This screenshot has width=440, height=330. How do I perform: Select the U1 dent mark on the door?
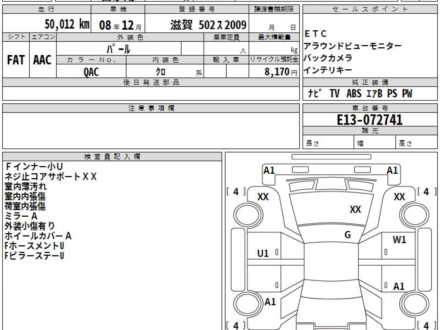pos(263,253)
